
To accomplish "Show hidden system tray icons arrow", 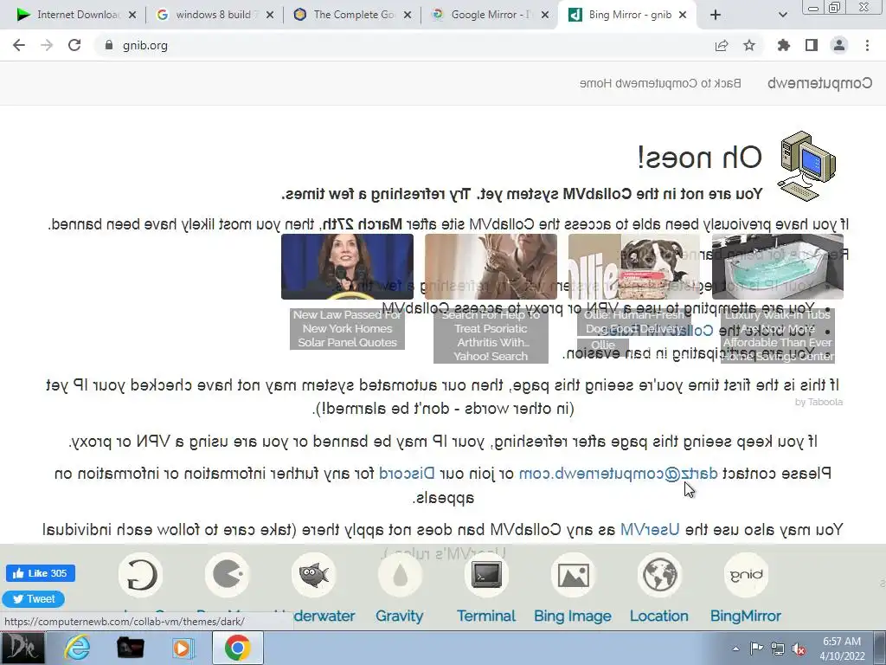I will 735,649.
